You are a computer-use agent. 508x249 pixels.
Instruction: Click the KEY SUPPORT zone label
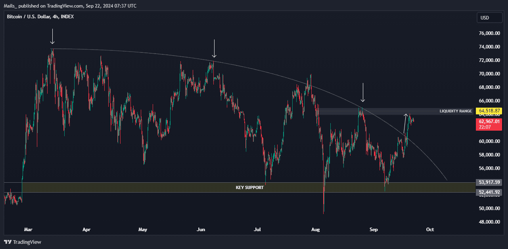click(249, 187)
